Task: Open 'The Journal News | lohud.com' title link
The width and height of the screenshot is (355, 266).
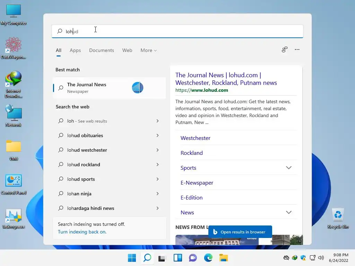Action: [x=226, y=79]
